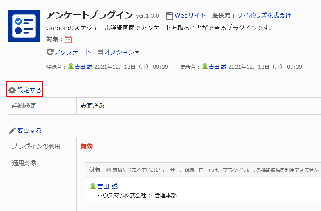This screenshot has width=321, height=211.
Task: Click the 対象 label above アップデート
Action: click(x=54, y=39)
